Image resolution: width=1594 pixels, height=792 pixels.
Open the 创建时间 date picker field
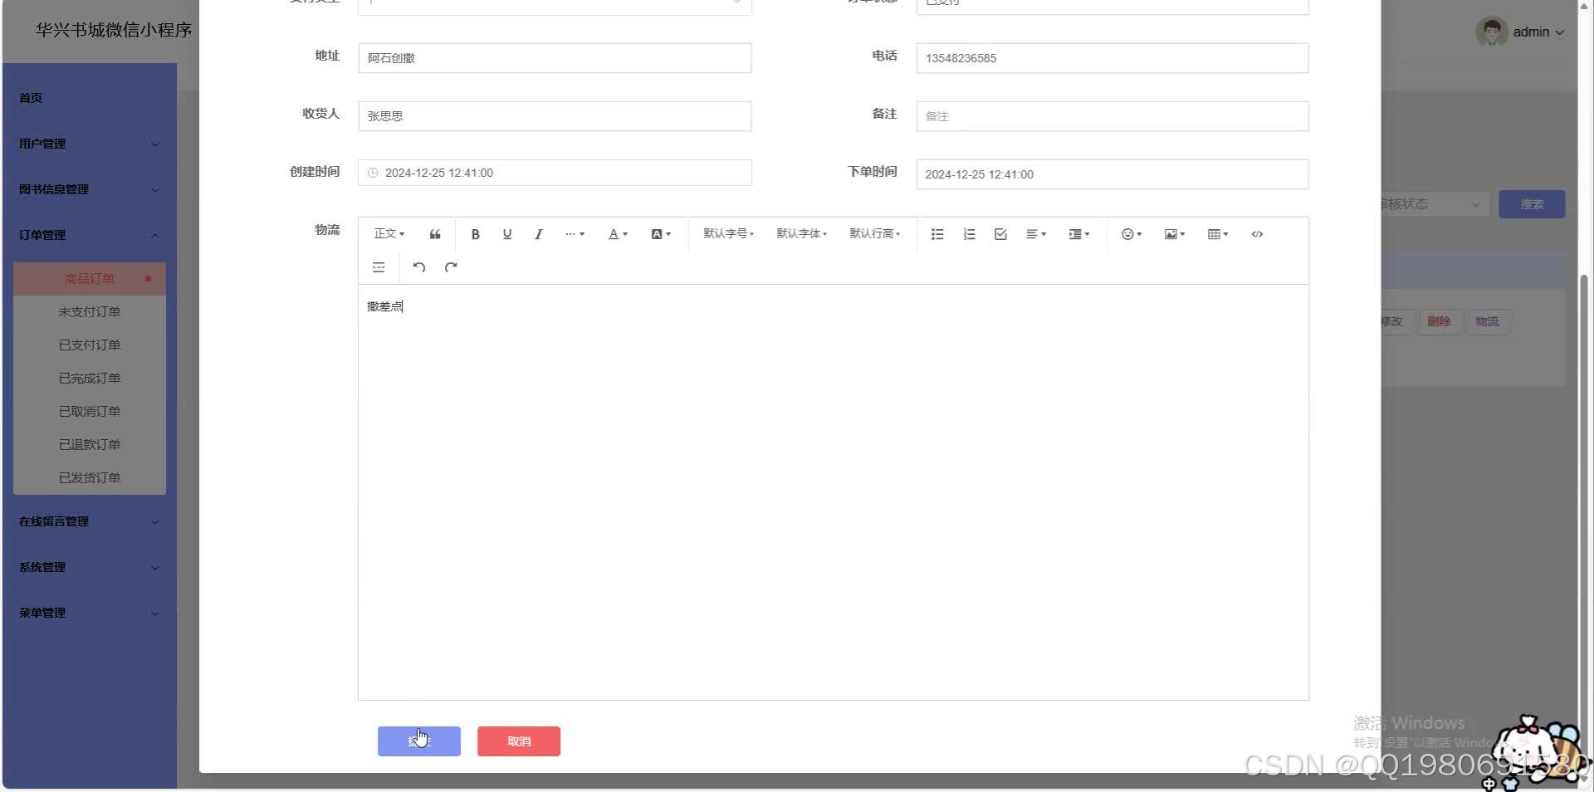click(555, 173)
